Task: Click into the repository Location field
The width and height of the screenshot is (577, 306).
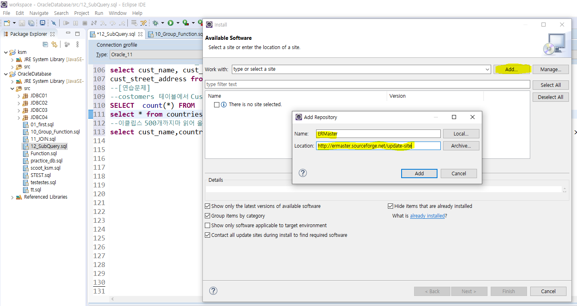Action: click(378, 146)
